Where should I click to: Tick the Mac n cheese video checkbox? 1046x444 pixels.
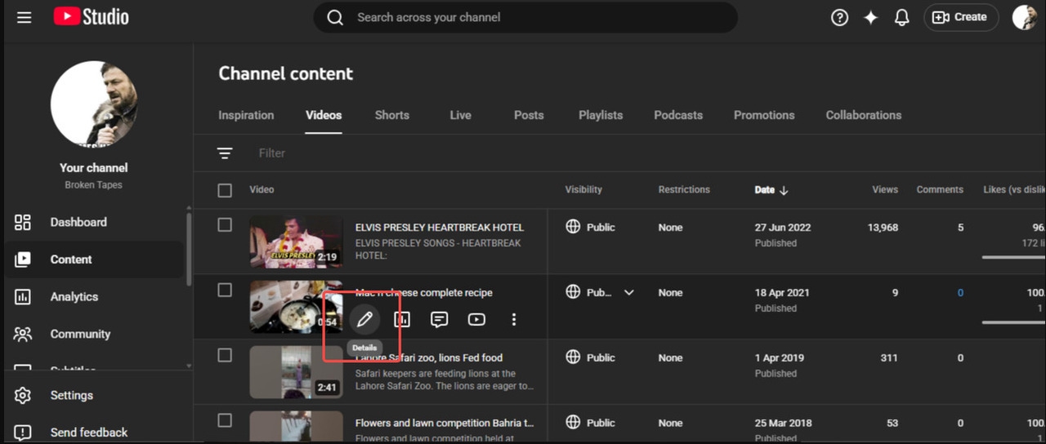(x=225, y=290)
